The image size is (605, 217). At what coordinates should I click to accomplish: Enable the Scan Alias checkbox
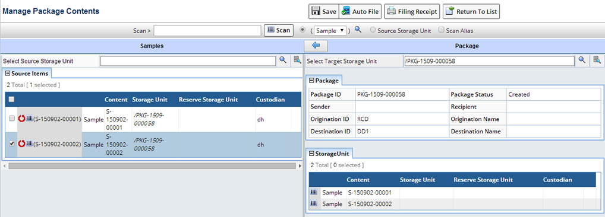442,30
